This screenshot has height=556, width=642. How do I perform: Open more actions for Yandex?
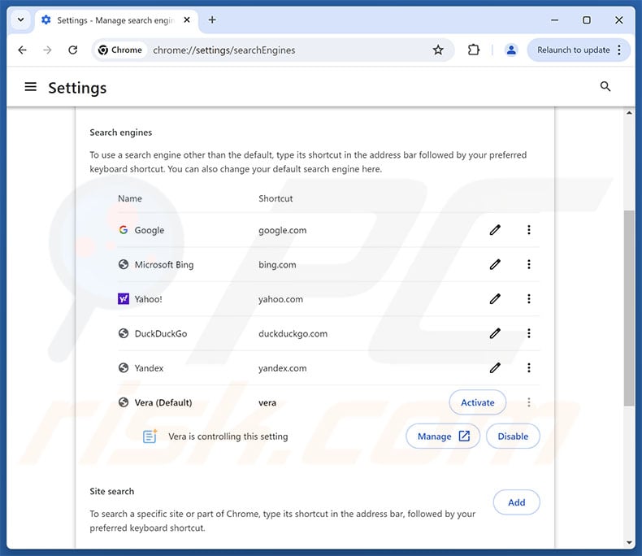click(528, 367)
